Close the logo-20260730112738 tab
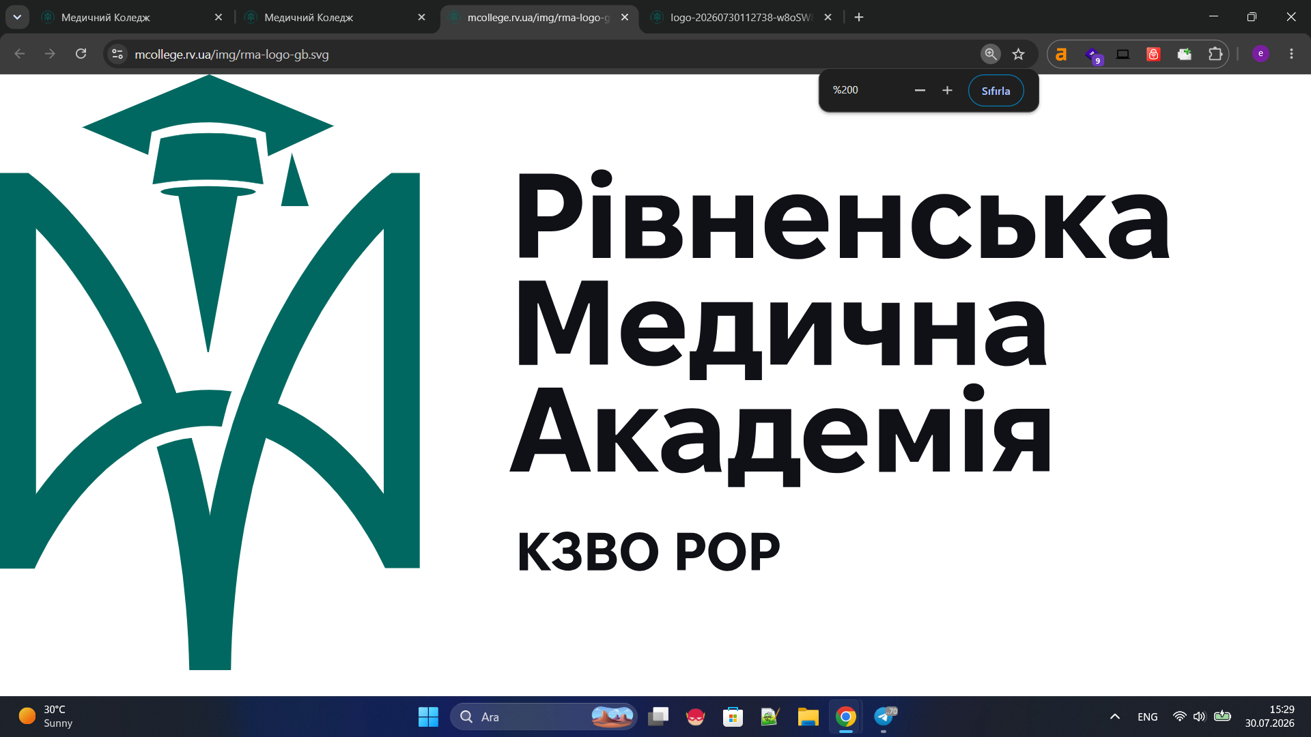The image size is (1311, 737). pyautogui.click(x=828, y=17)
